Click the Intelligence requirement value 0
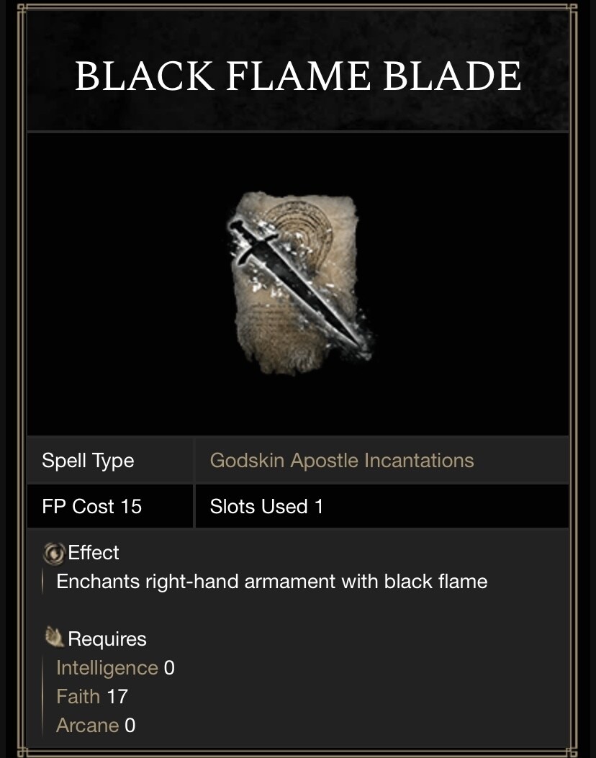Viewport: 596px width, 758px height. [x=169, y=668]
